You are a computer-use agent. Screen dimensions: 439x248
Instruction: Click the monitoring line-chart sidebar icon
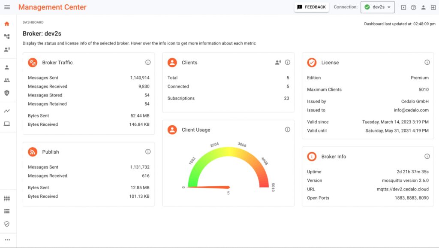pyautogui.click(x=7, y=111)
